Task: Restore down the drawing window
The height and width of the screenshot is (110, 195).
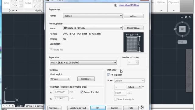Action: [186, 17]
